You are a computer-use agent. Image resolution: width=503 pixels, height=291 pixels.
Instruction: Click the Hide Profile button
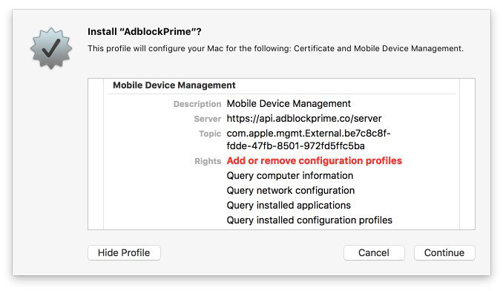coord(124,253)
